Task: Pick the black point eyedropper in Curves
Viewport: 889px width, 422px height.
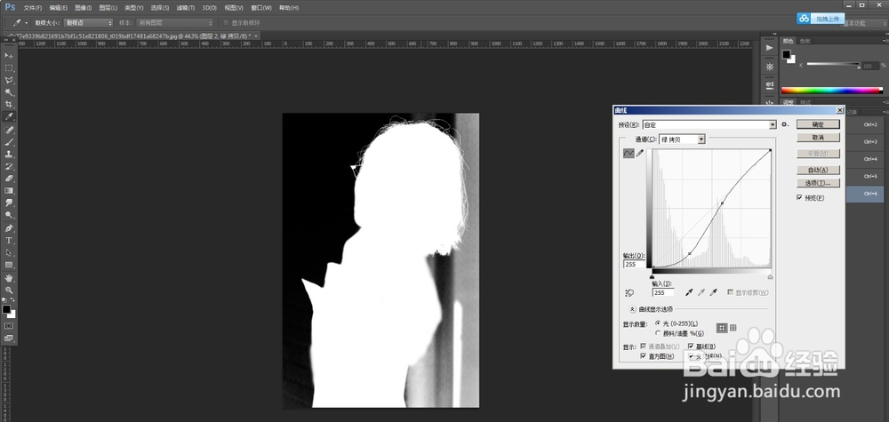Action: (x=690, y=292)
